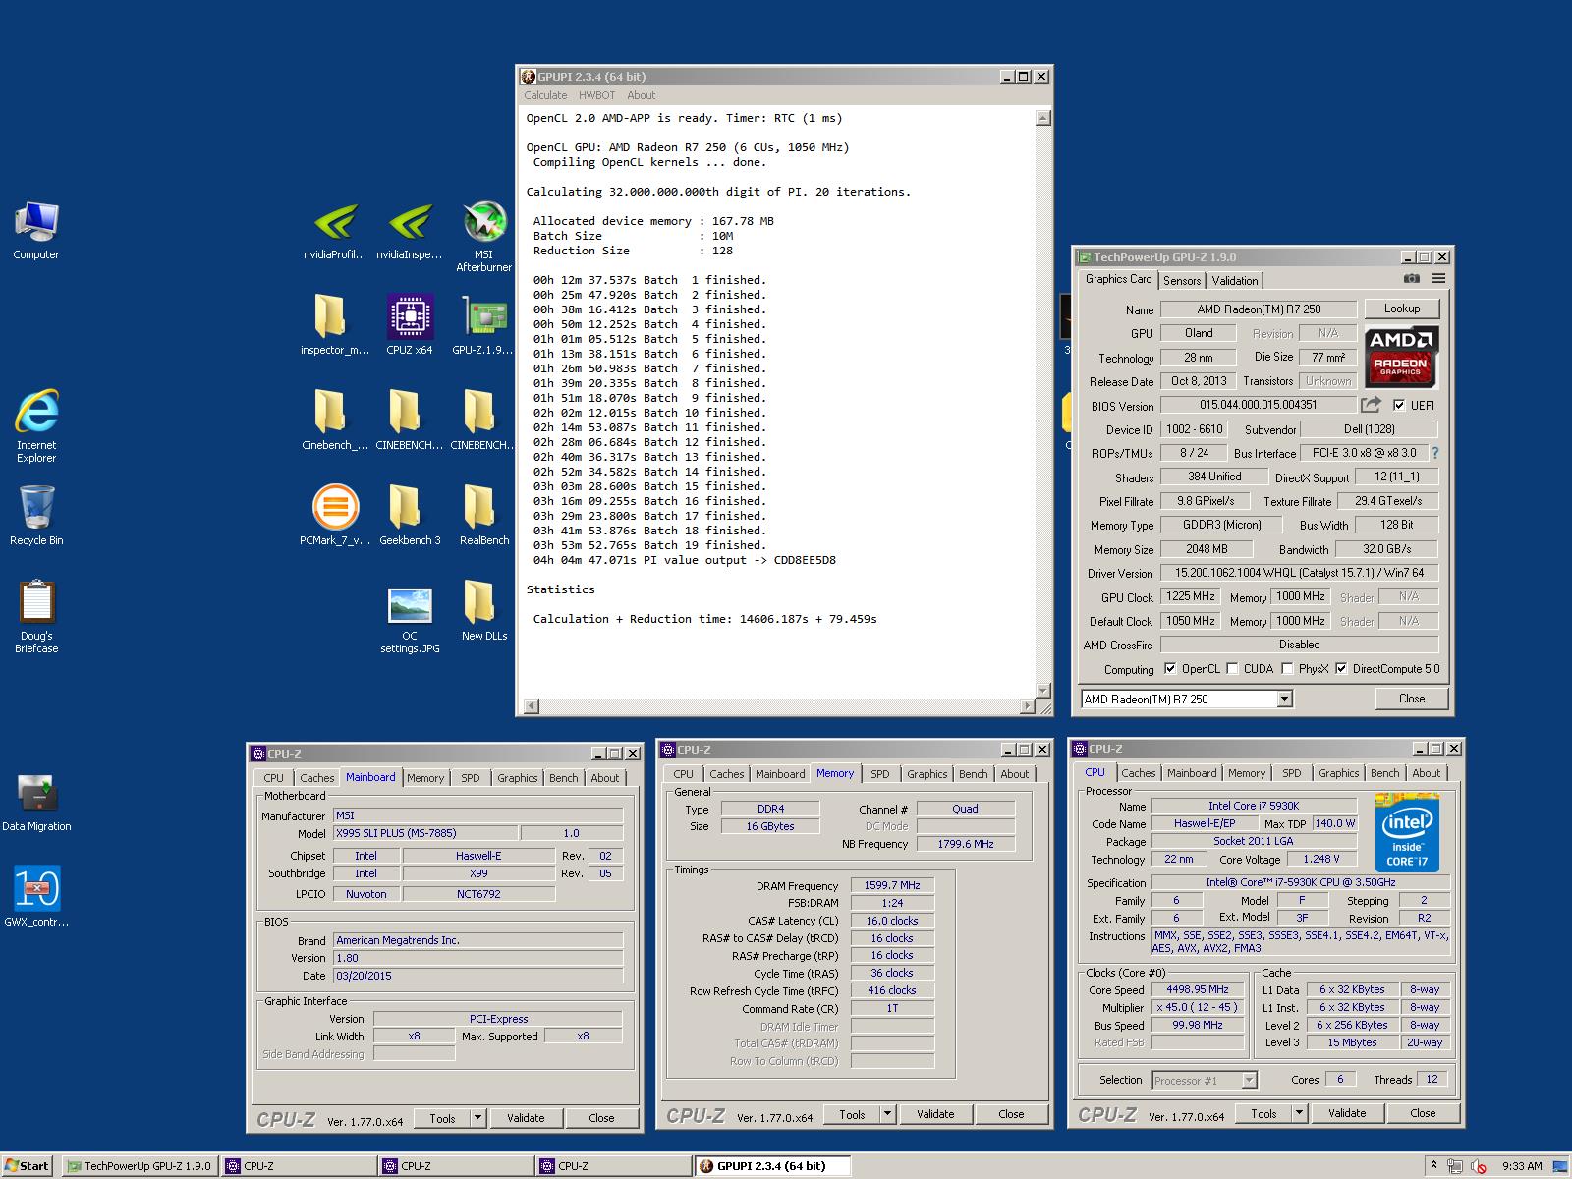This screenshot has width=1572, height=1179.
Task: Click the BIOS version share icon
Action: coord(1371,405)
